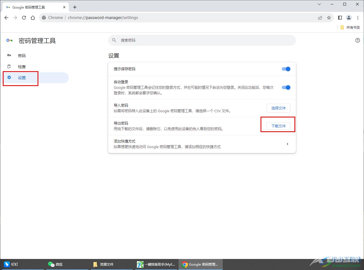Click the 导入密码 heading
Viewport: 364px width, 270px height.
point(121,105)
